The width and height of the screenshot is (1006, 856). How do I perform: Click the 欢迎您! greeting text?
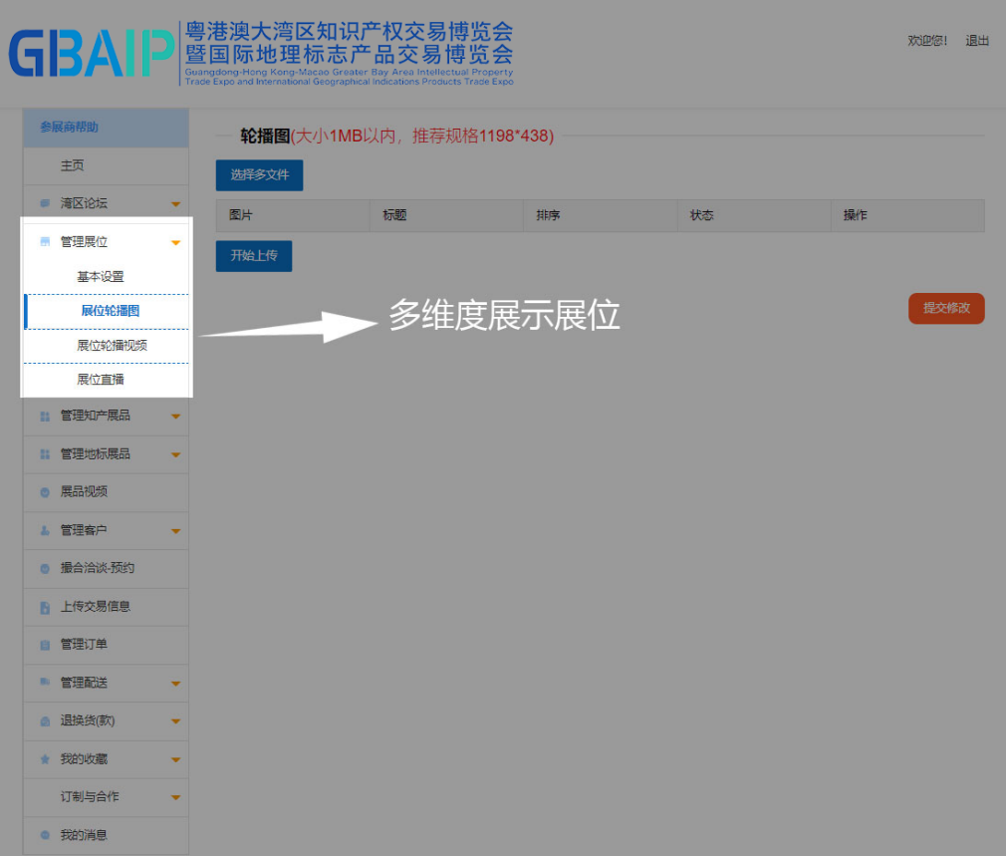click(x=927, y=41)
